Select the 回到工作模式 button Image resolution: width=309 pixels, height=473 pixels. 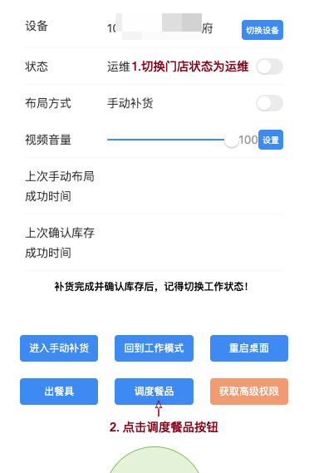click(154, 348)
